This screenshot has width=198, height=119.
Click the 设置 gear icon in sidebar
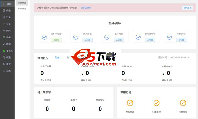[x=4, y=64]
